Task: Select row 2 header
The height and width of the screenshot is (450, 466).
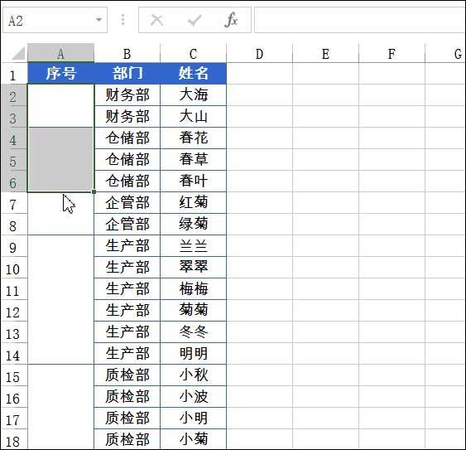Action: pos(14,95)
